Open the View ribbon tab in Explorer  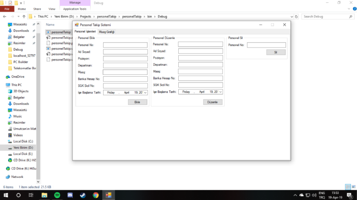click(52, 9)
